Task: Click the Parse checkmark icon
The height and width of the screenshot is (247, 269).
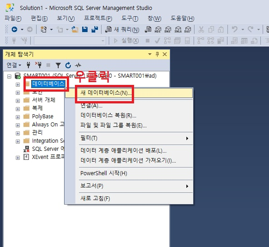Action: [x=158, y=41]
